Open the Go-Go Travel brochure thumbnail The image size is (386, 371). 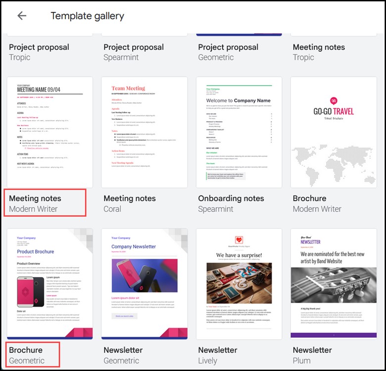[x=334, y=132]
